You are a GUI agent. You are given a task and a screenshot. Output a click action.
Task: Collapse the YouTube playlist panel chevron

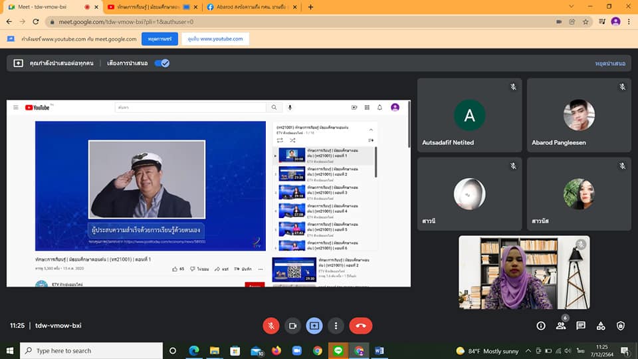pyautogui.click(x=371, y=130)
